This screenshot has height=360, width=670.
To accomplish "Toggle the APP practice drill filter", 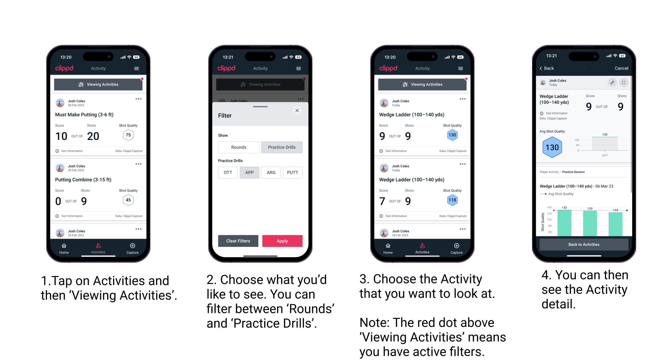I will (x=249, y=172).
